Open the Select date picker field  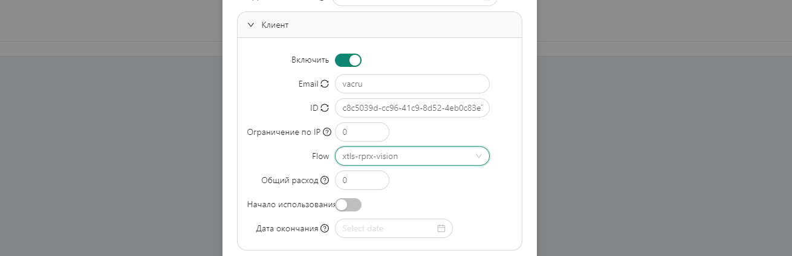tap(388, 228)
